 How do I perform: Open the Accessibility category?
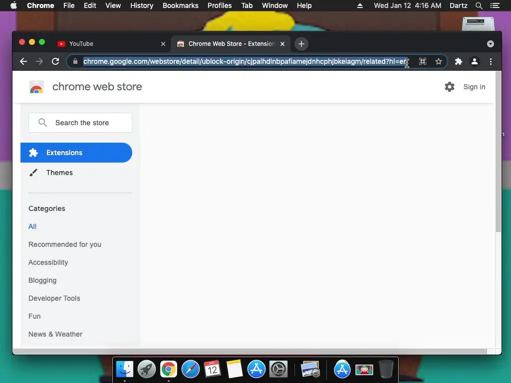(48, 262)
